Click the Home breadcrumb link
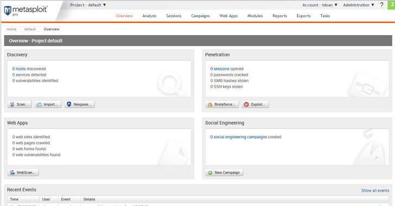395x206 pixels. coord(11,29)
